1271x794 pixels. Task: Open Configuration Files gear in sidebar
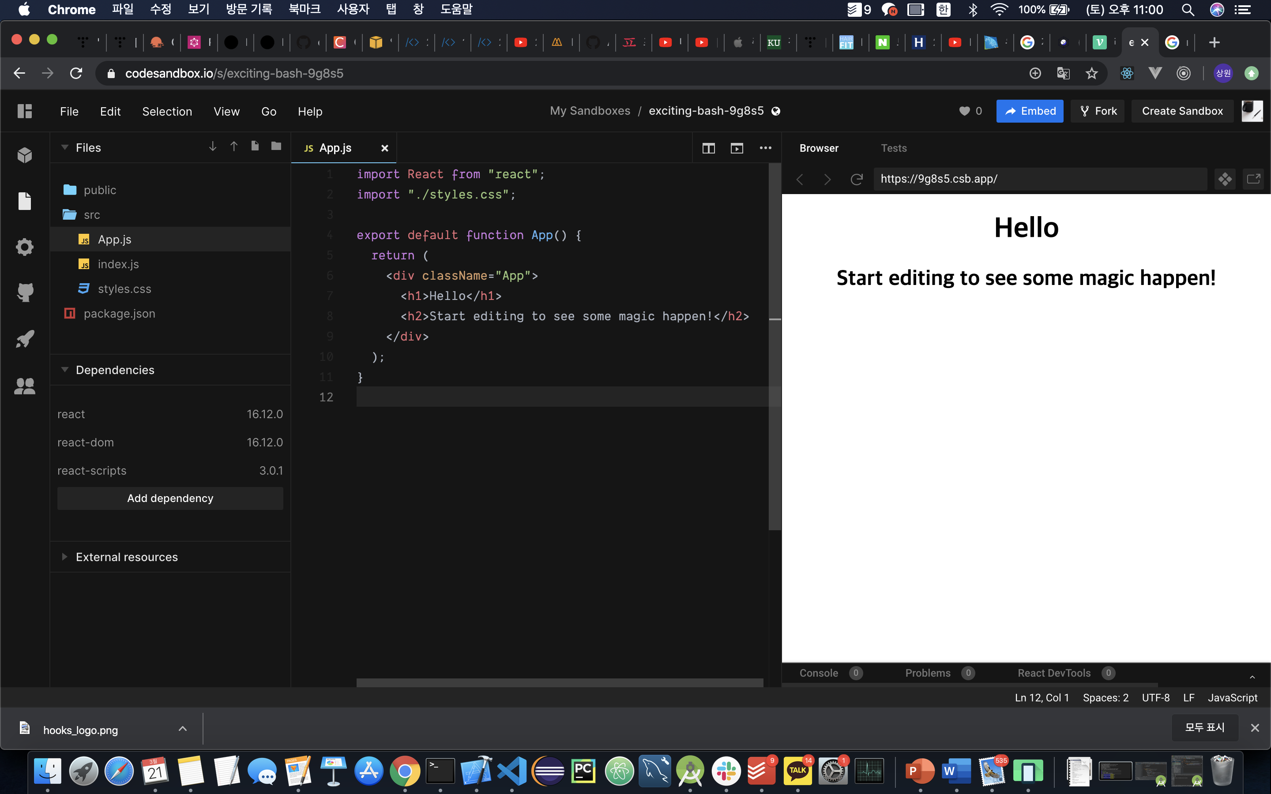coord(25,246)
